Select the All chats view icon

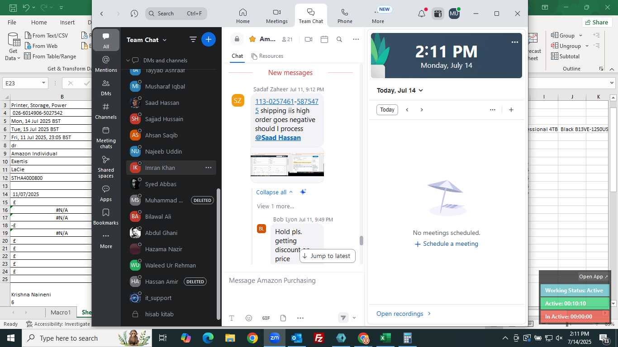pyautogui.click(x=106, y=40)
